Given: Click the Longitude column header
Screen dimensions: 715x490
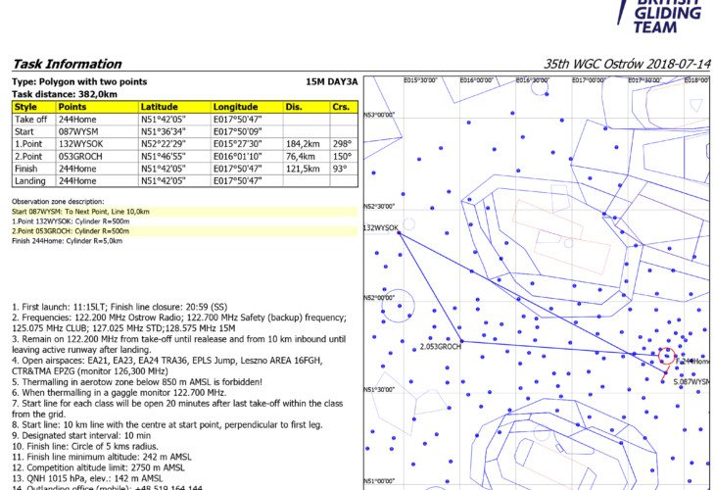Looking at the screenshot, I should (235, 106).
